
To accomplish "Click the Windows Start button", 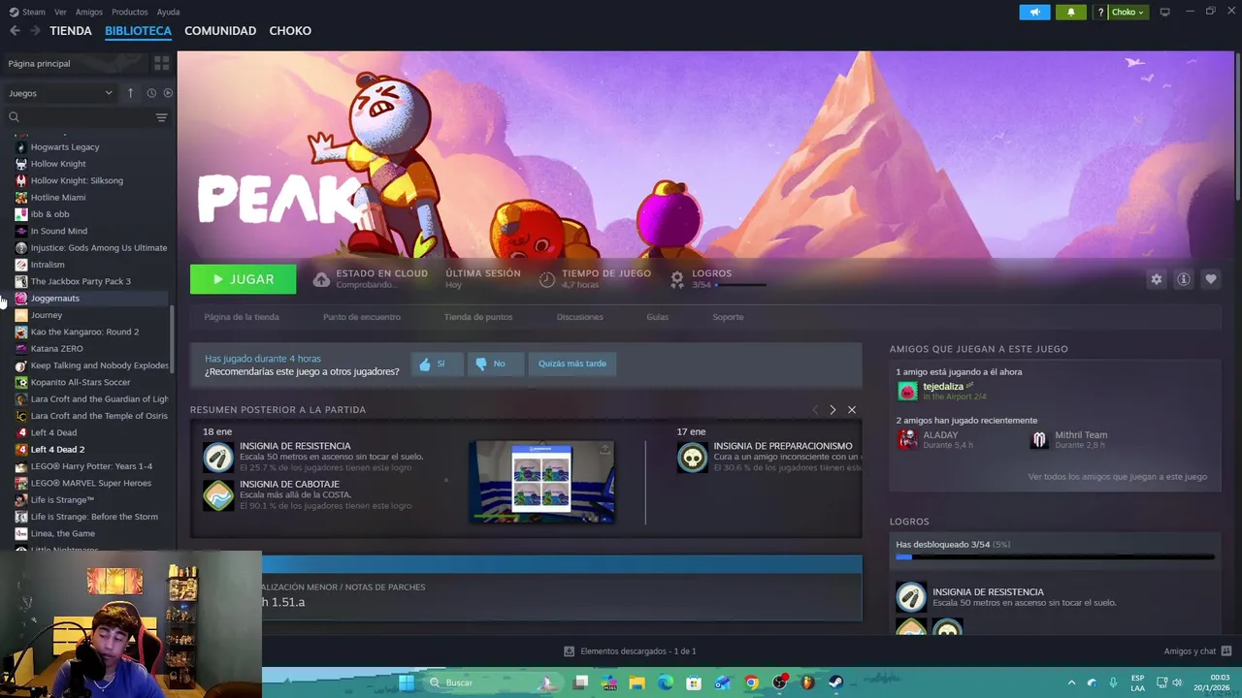I will 407,682.
